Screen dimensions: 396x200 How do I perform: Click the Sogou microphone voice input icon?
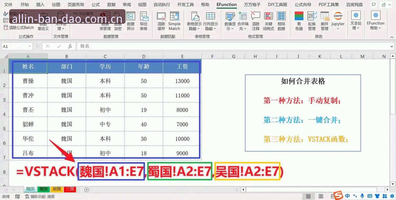[362, 196]
